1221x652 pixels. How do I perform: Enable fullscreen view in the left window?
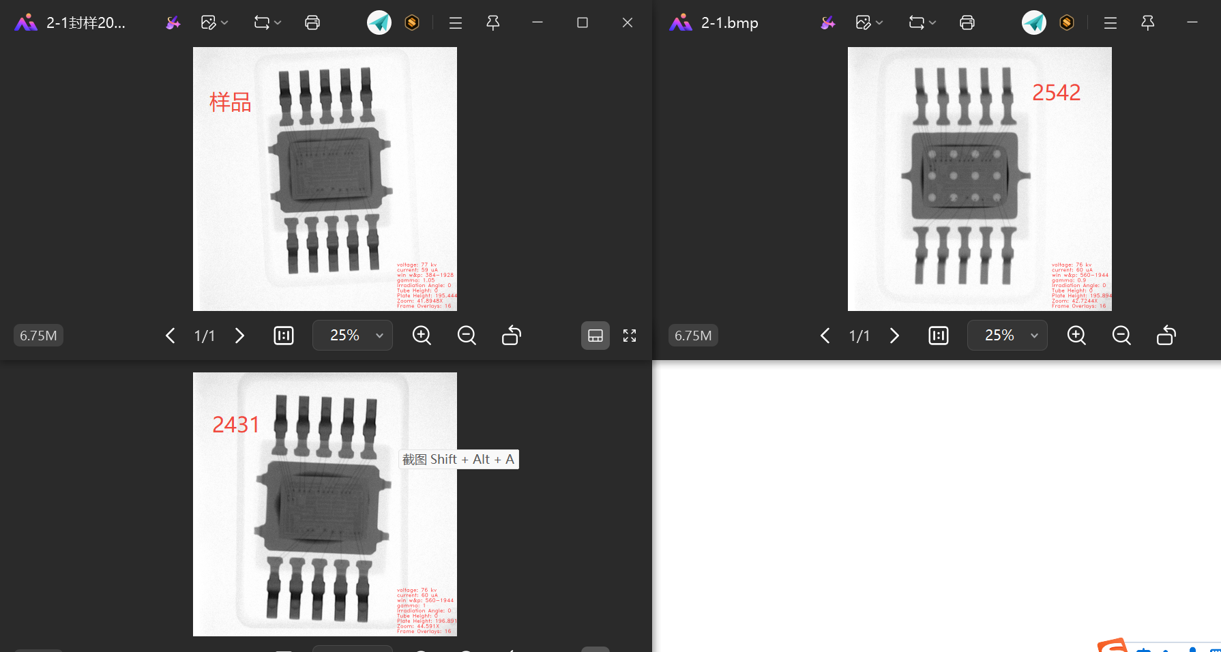point(629,336)
